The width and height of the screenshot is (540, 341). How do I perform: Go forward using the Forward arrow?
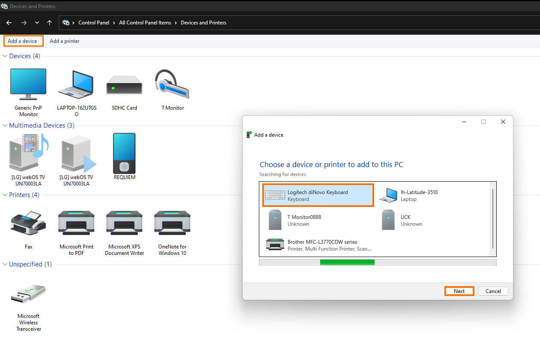(x=24, y=23)
